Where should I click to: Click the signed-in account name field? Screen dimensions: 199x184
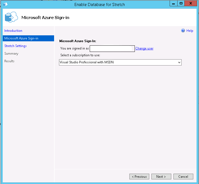(112, 49)
